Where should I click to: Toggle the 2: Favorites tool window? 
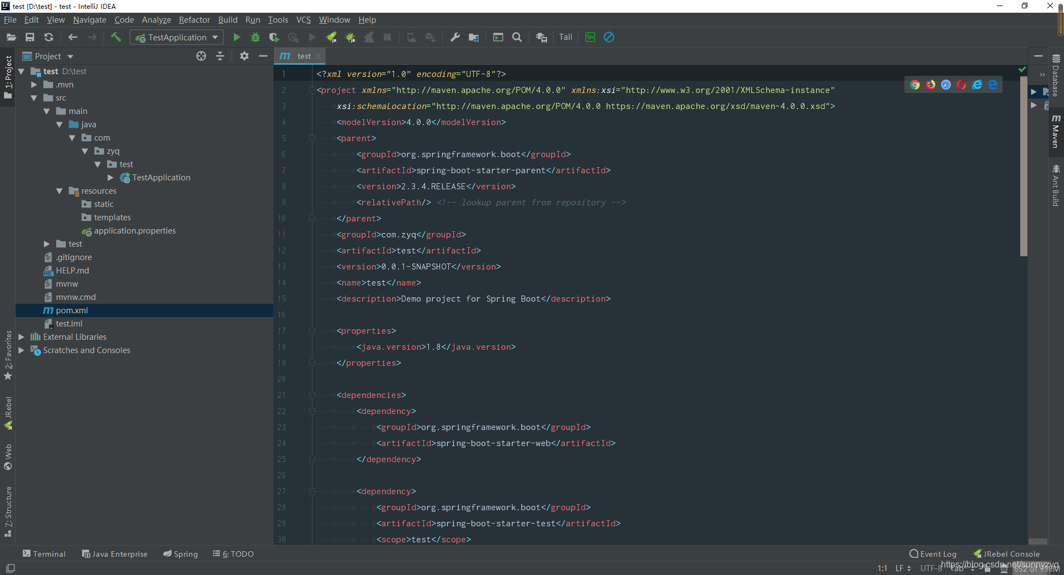coord(8,355)
